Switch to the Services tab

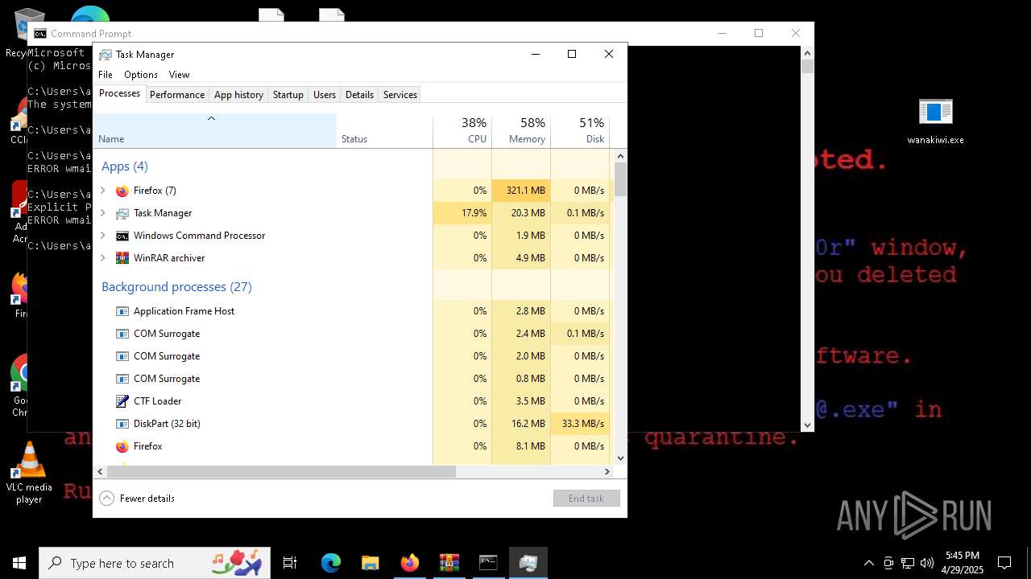coord(400,95)
